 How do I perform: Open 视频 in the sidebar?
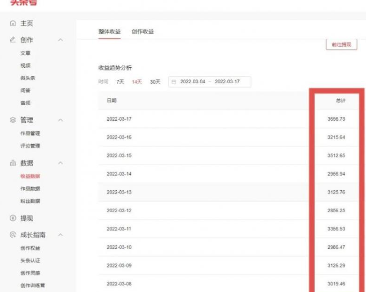pyautogui.click(x=25, y=66)
